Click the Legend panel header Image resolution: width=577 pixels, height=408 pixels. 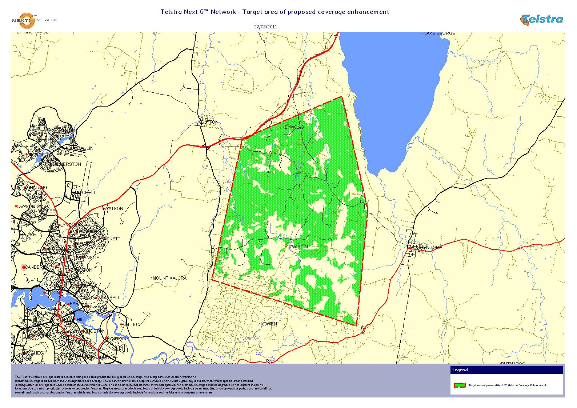[506, 370]
